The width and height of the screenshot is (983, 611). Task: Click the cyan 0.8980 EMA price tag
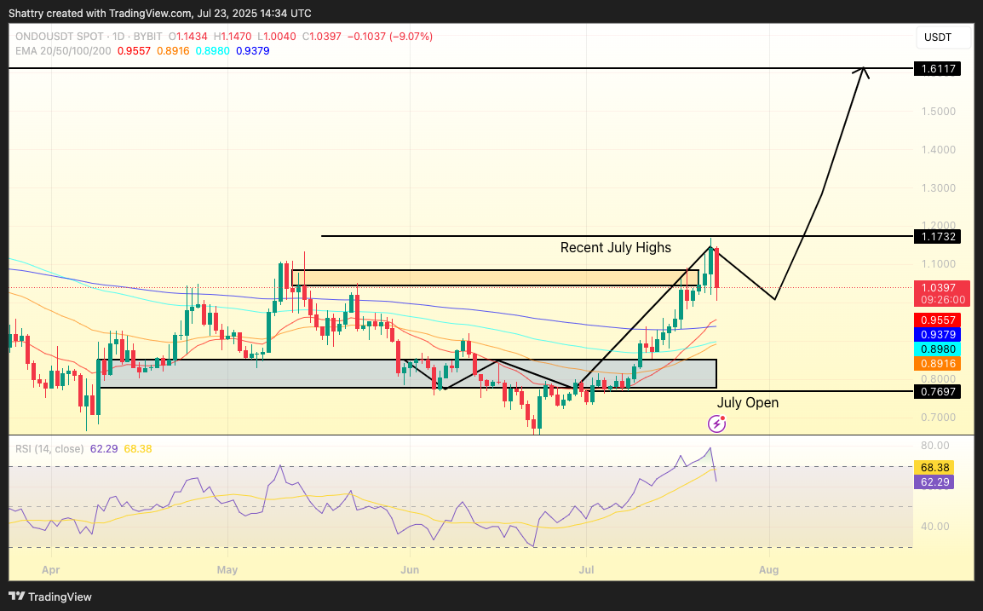[937, 349]
